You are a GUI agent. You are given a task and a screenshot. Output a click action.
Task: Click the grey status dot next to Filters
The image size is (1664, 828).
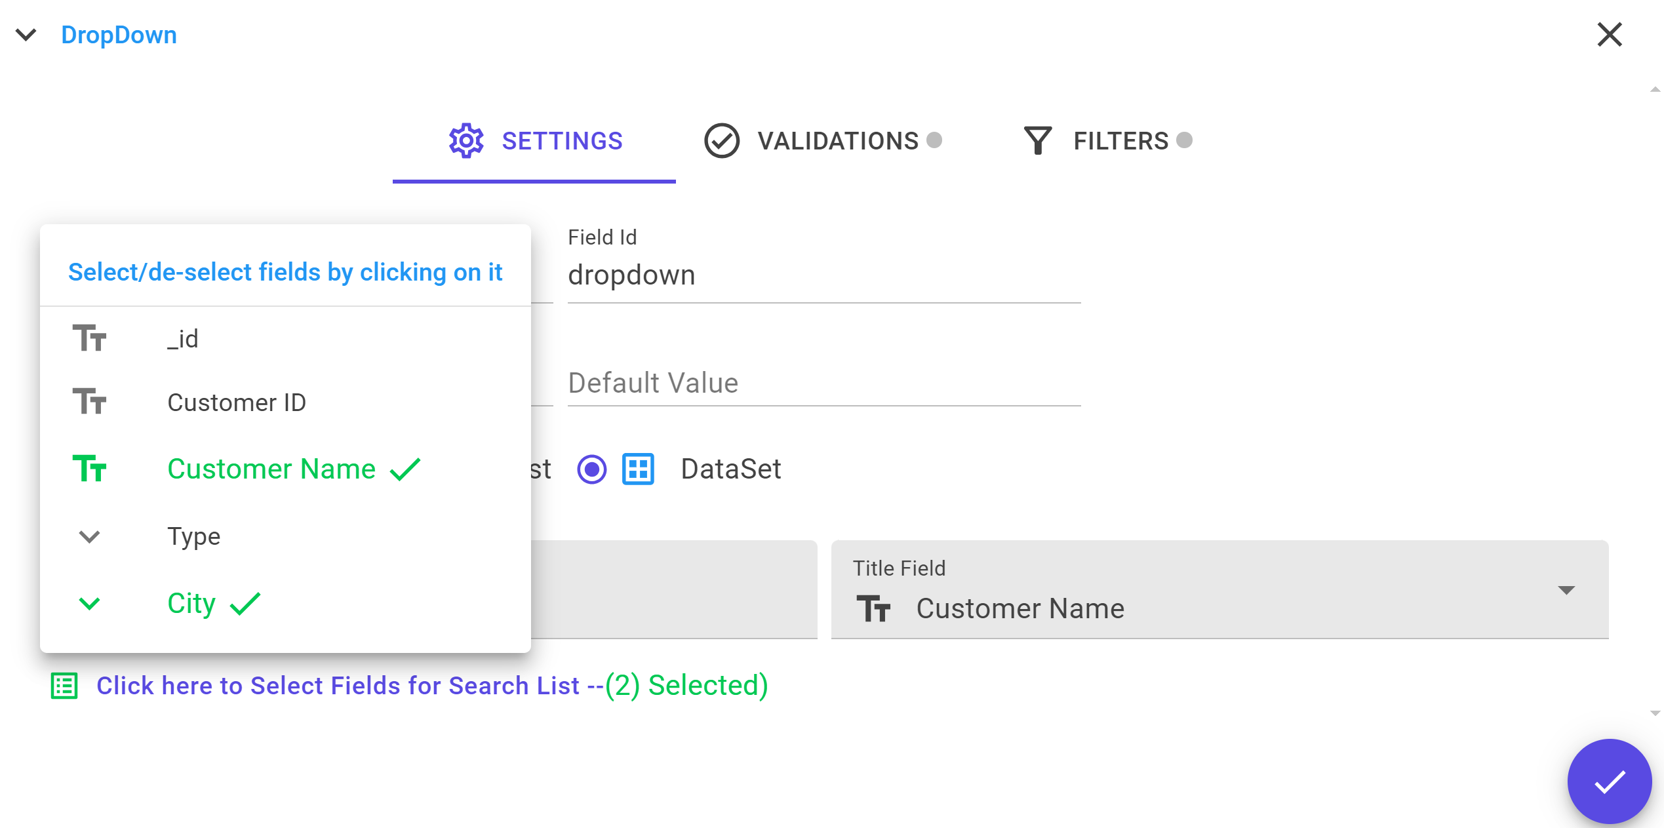point(1184,140)
